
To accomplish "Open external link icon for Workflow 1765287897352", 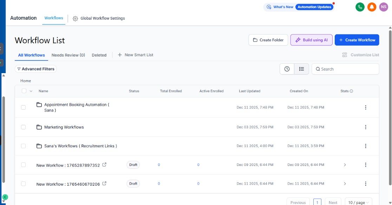I will (104, 165).
